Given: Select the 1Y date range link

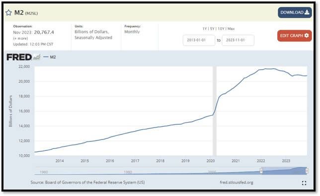Looking at the screenshot, I should pyautogui.click(x=205, y=29).
